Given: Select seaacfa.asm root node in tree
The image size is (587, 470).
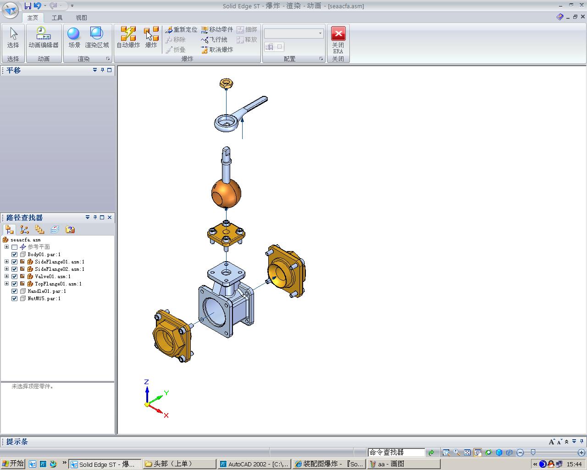Looking at the screenshot, I should click(x=25, y=240).
